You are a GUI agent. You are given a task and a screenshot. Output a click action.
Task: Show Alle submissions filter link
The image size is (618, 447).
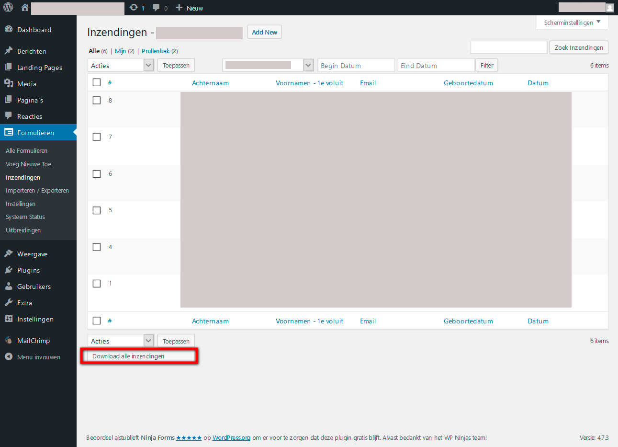[x=94, y=51]
